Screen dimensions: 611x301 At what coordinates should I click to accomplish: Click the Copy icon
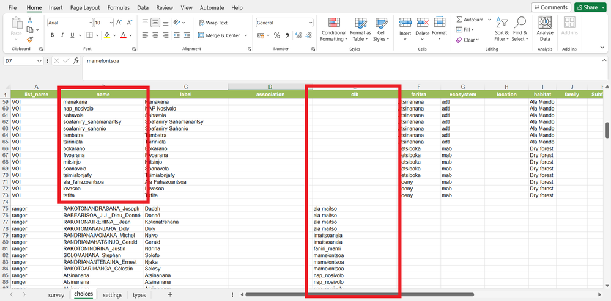click(x=30, y=29)
